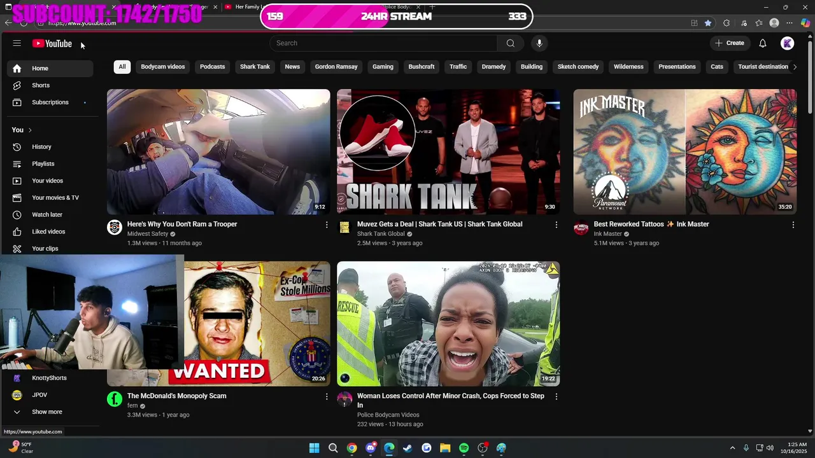Select the Wilderness chip
This screenshot has height=458, width=815.
pyautogui.click(x=628, y=67)
